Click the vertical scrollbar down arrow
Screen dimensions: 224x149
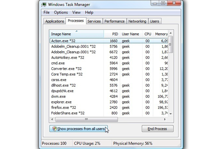[x=171, y=114]
